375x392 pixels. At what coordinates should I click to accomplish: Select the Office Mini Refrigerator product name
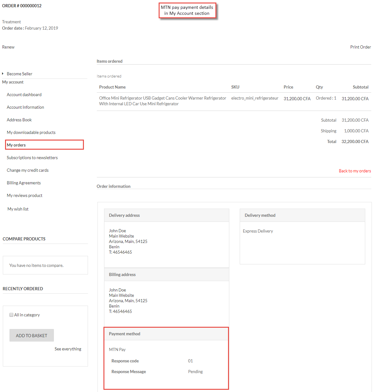pos(162,101)
